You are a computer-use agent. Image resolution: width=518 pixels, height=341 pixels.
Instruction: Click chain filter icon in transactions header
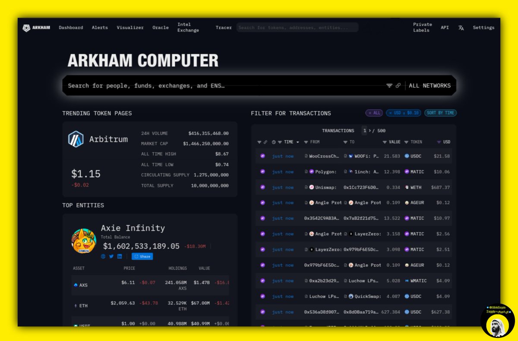tap(259, 142)
